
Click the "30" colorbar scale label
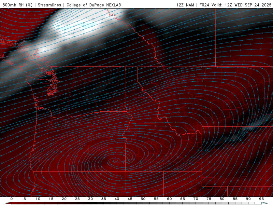(x=90, y=199)
